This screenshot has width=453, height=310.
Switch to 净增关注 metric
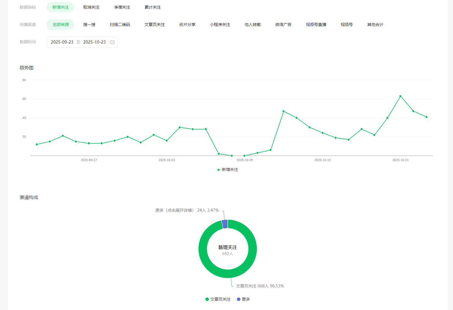pos(122,7)
